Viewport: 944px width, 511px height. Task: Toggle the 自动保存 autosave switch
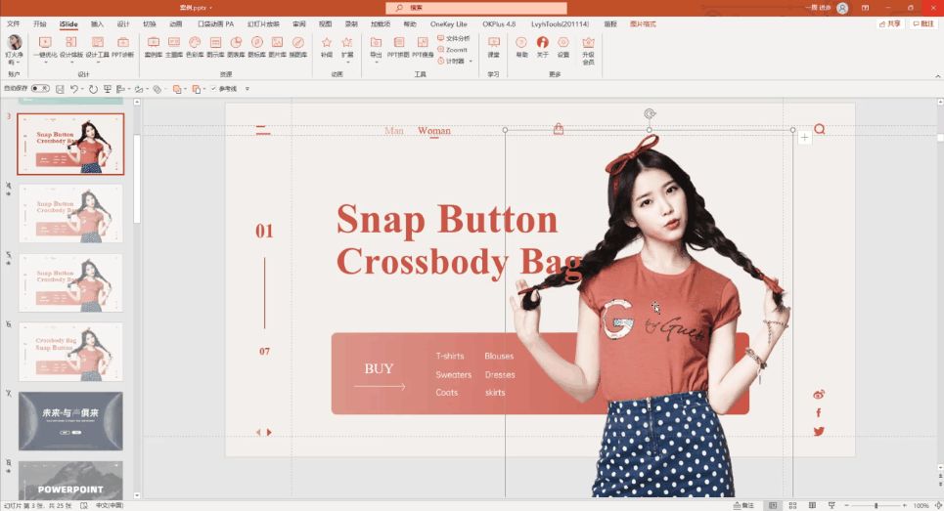pyautogui.click(x=40, y=88)
